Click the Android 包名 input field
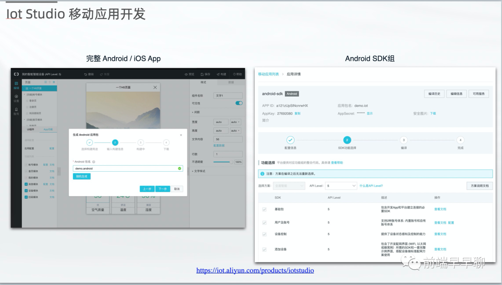The image size is (502, 285). click(x=128, y=168)
